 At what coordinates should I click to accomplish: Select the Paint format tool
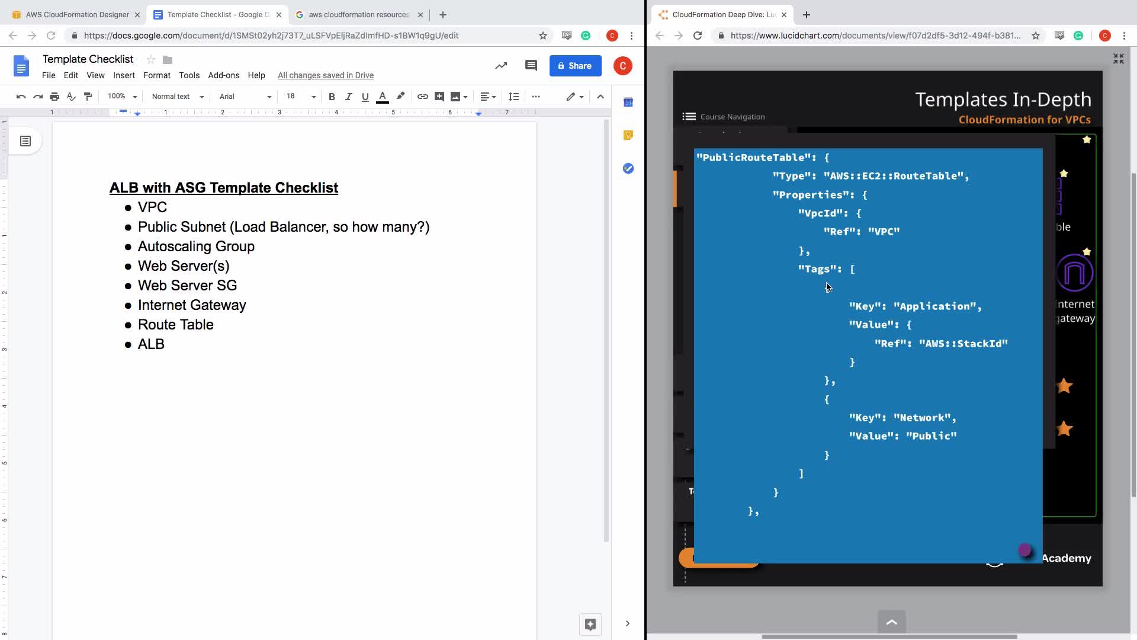point(88,97)
